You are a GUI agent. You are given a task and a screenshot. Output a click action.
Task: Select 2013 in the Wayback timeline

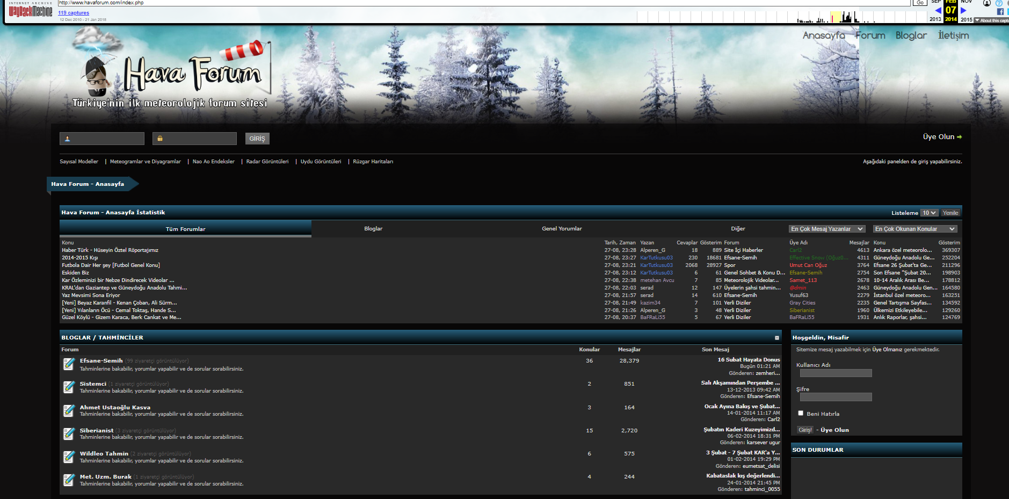pyautogui.click(x=935, y=19)
